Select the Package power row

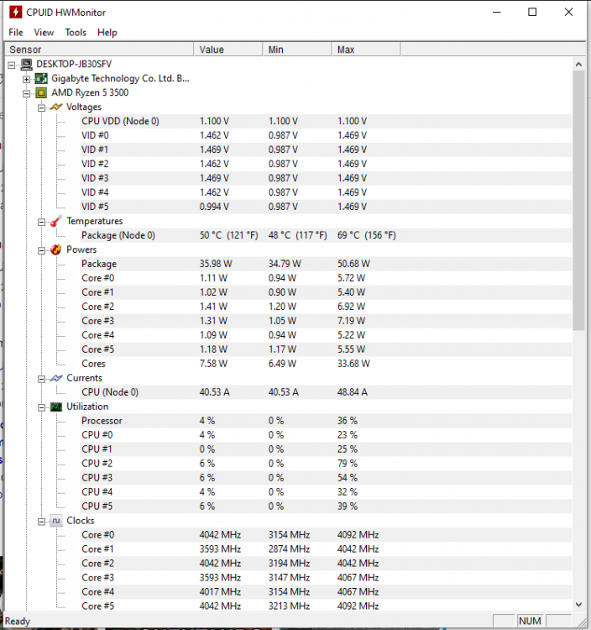(326, 264)
